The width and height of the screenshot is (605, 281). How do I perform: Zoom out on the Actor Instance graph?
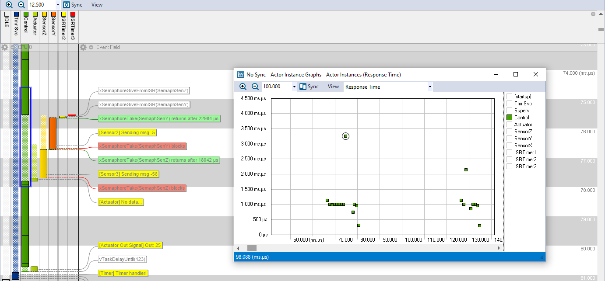[x=255, y=87]
